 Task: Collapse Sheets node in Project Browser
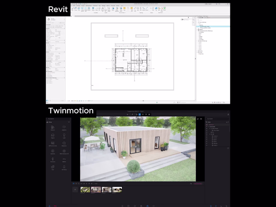pos(197,41)
